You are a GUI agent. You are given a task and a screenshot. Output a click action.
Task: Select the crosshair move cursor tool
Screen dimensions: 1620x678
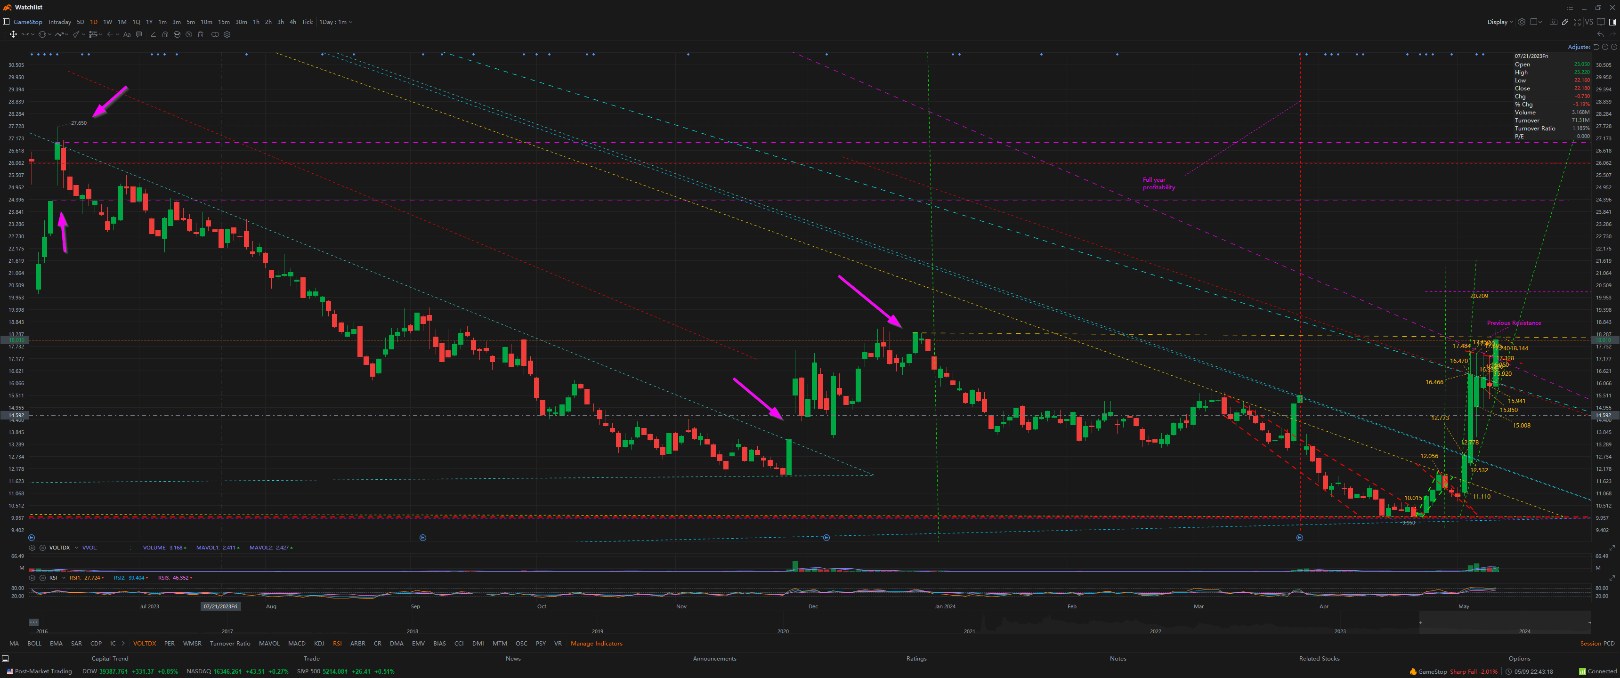pyautogui.click(x=13, y=34)
